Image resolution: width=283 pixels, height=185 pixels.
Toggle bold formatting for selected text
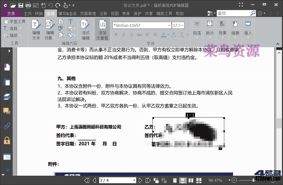coord(116,34)
